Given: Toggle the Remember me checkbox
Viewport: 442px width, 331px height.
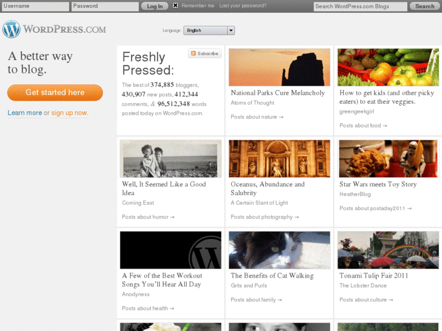Looking at the screenshot, I should pyautogui.click(x=175, y=5).
